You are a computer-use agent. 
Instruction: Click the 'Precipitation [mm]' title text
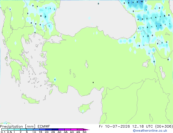coord(18,126)
